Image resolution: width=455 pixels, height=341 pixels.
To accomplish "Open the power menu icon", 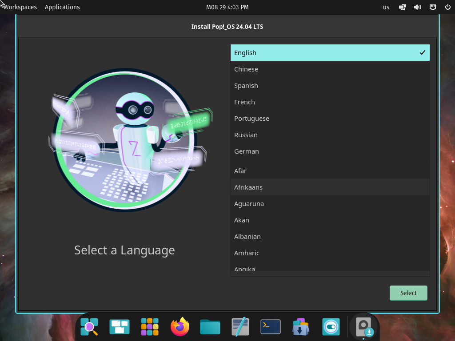I will (448, 7).
